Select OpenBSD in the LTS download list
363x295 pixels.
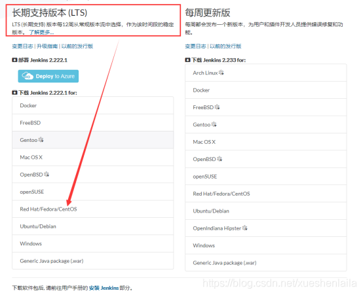click(93, 175)
